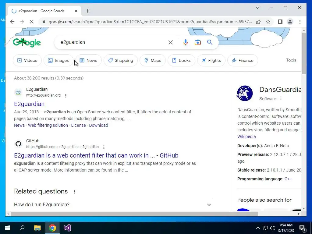
Task: Stop loading the page with the X button
Action: point(32,22)
